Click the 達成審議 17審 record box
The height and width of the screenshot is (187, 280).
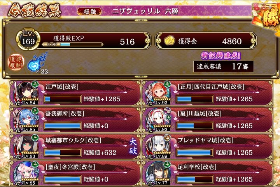[224, 67]
